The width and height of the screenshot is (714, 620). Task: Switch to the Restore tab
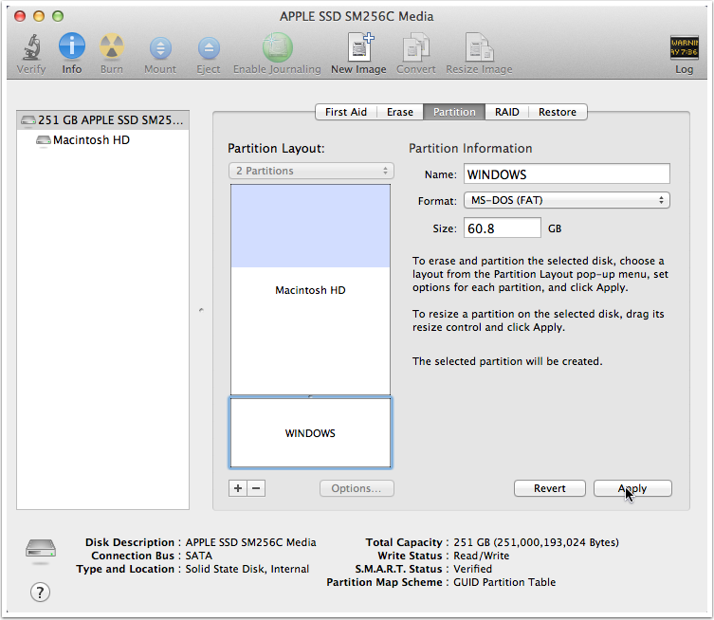pyautogui.click(x=558, y=112)
